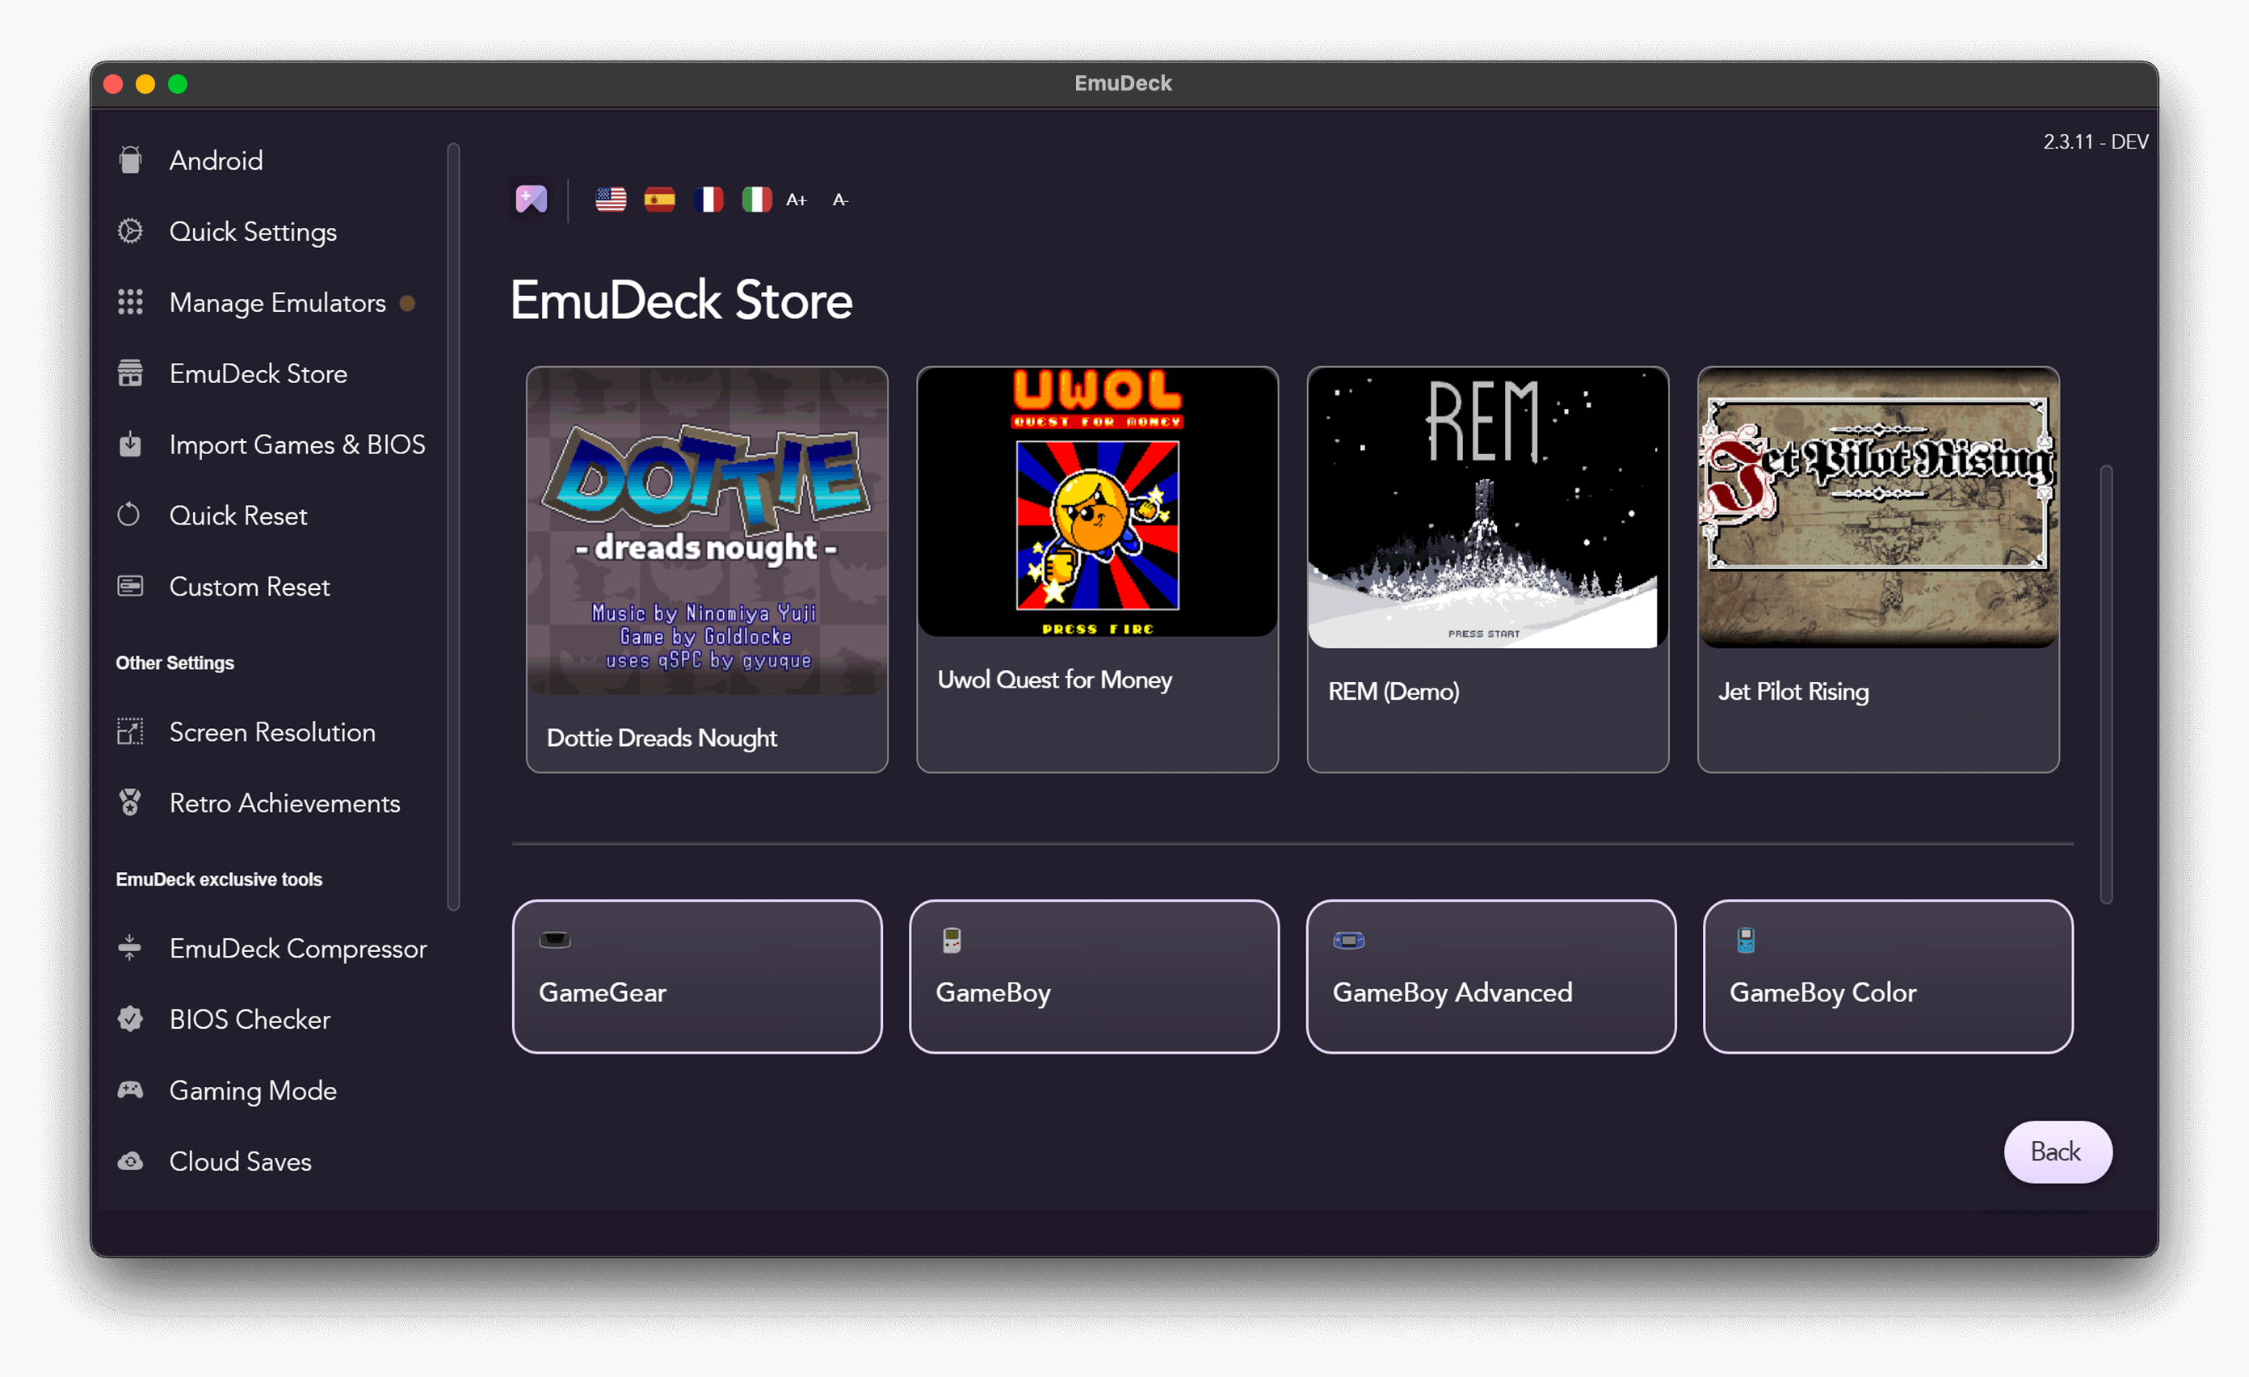Click the Dottie Dreads Nought title
Image resolution: width=2249 pixels, height=1377 pixels.
click(662, 738)
